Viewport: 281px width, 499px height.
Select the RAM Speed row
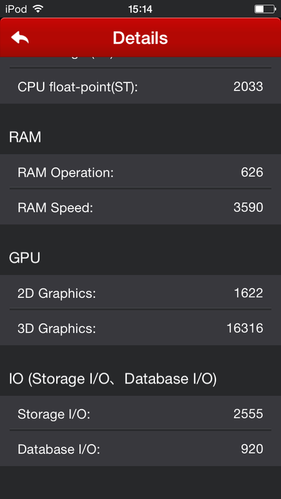[140, 207]
